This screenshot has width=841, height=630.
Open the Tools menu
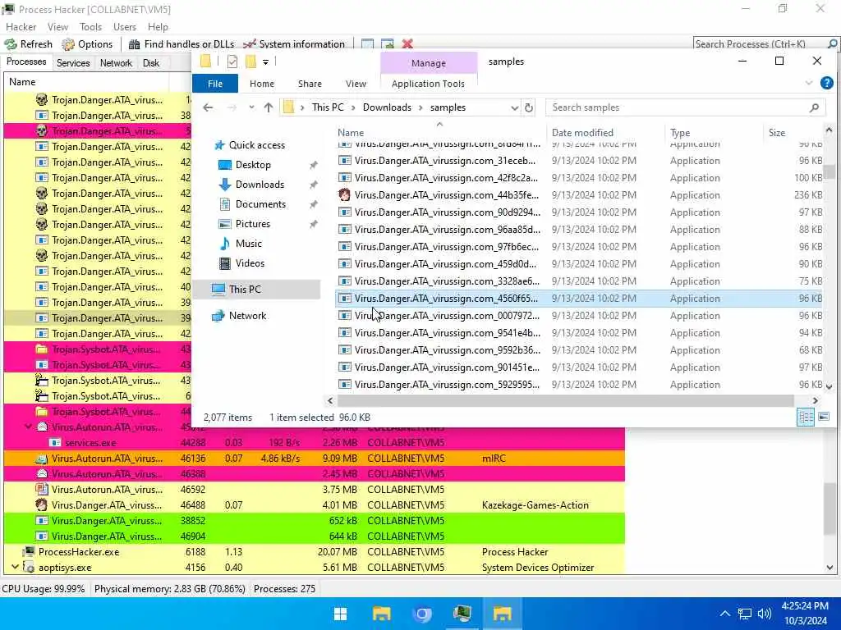[x=90, y=27]
